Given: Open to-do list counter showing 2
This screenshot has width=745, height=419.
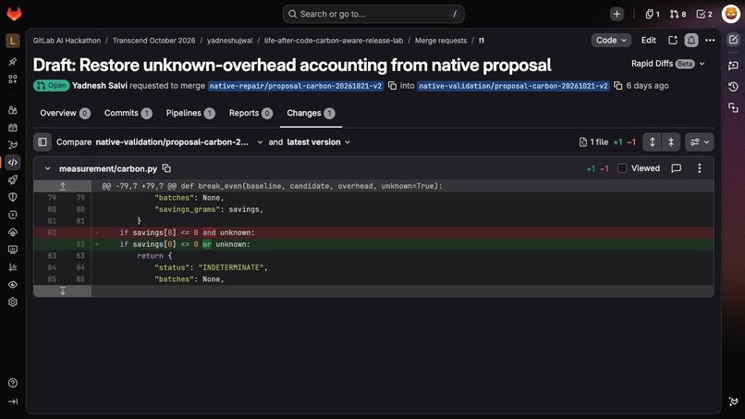Looking at the screenshot, I should pos(704,14).
